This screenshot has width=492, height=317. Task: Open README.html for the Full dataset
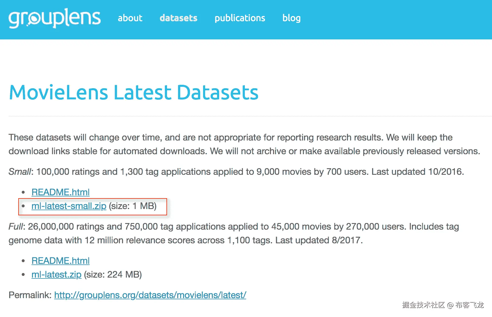(60, 261)
